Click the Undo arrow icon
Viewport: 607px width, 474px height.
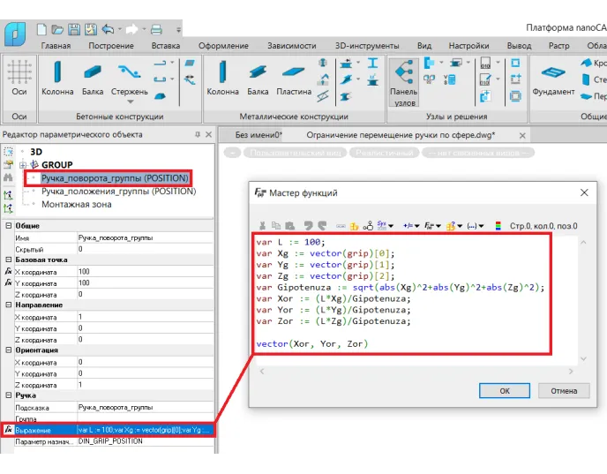(x=108, y=29)
